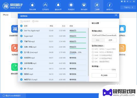Viewport: 137px width, 98px height.
Task: Click the audio output path field
Action: click(104, 35)
